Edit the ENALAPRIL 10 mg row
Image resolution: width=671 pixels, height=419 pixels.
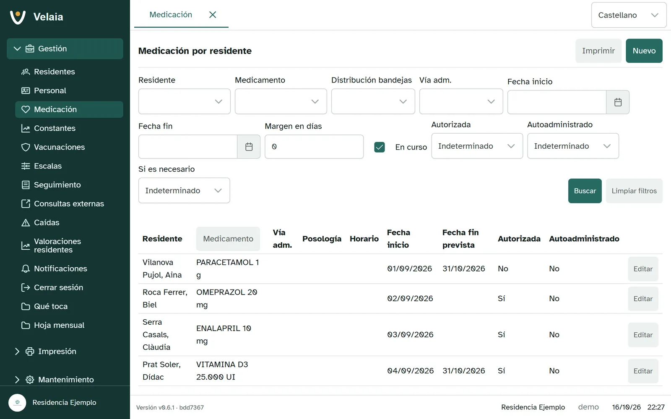point(643,335)
